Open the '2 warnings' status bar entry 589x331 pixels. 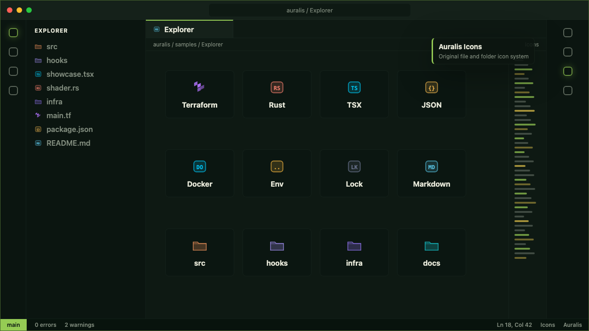tap(80, 325)
